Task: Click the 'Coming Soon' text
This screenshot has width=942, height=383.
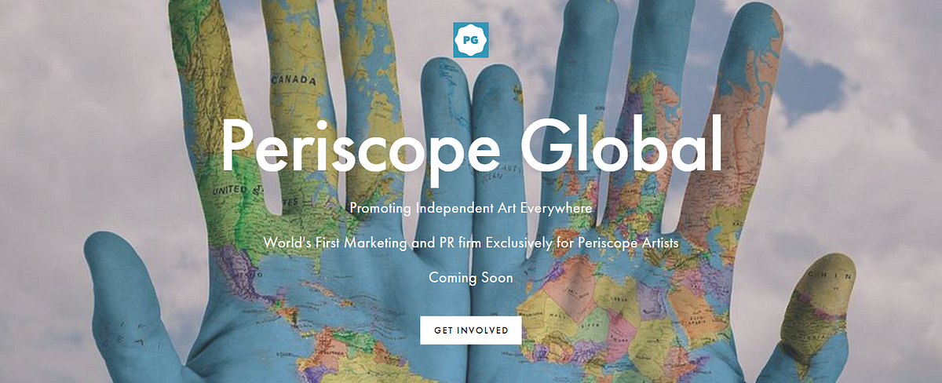Action: (x=471, y=278)
